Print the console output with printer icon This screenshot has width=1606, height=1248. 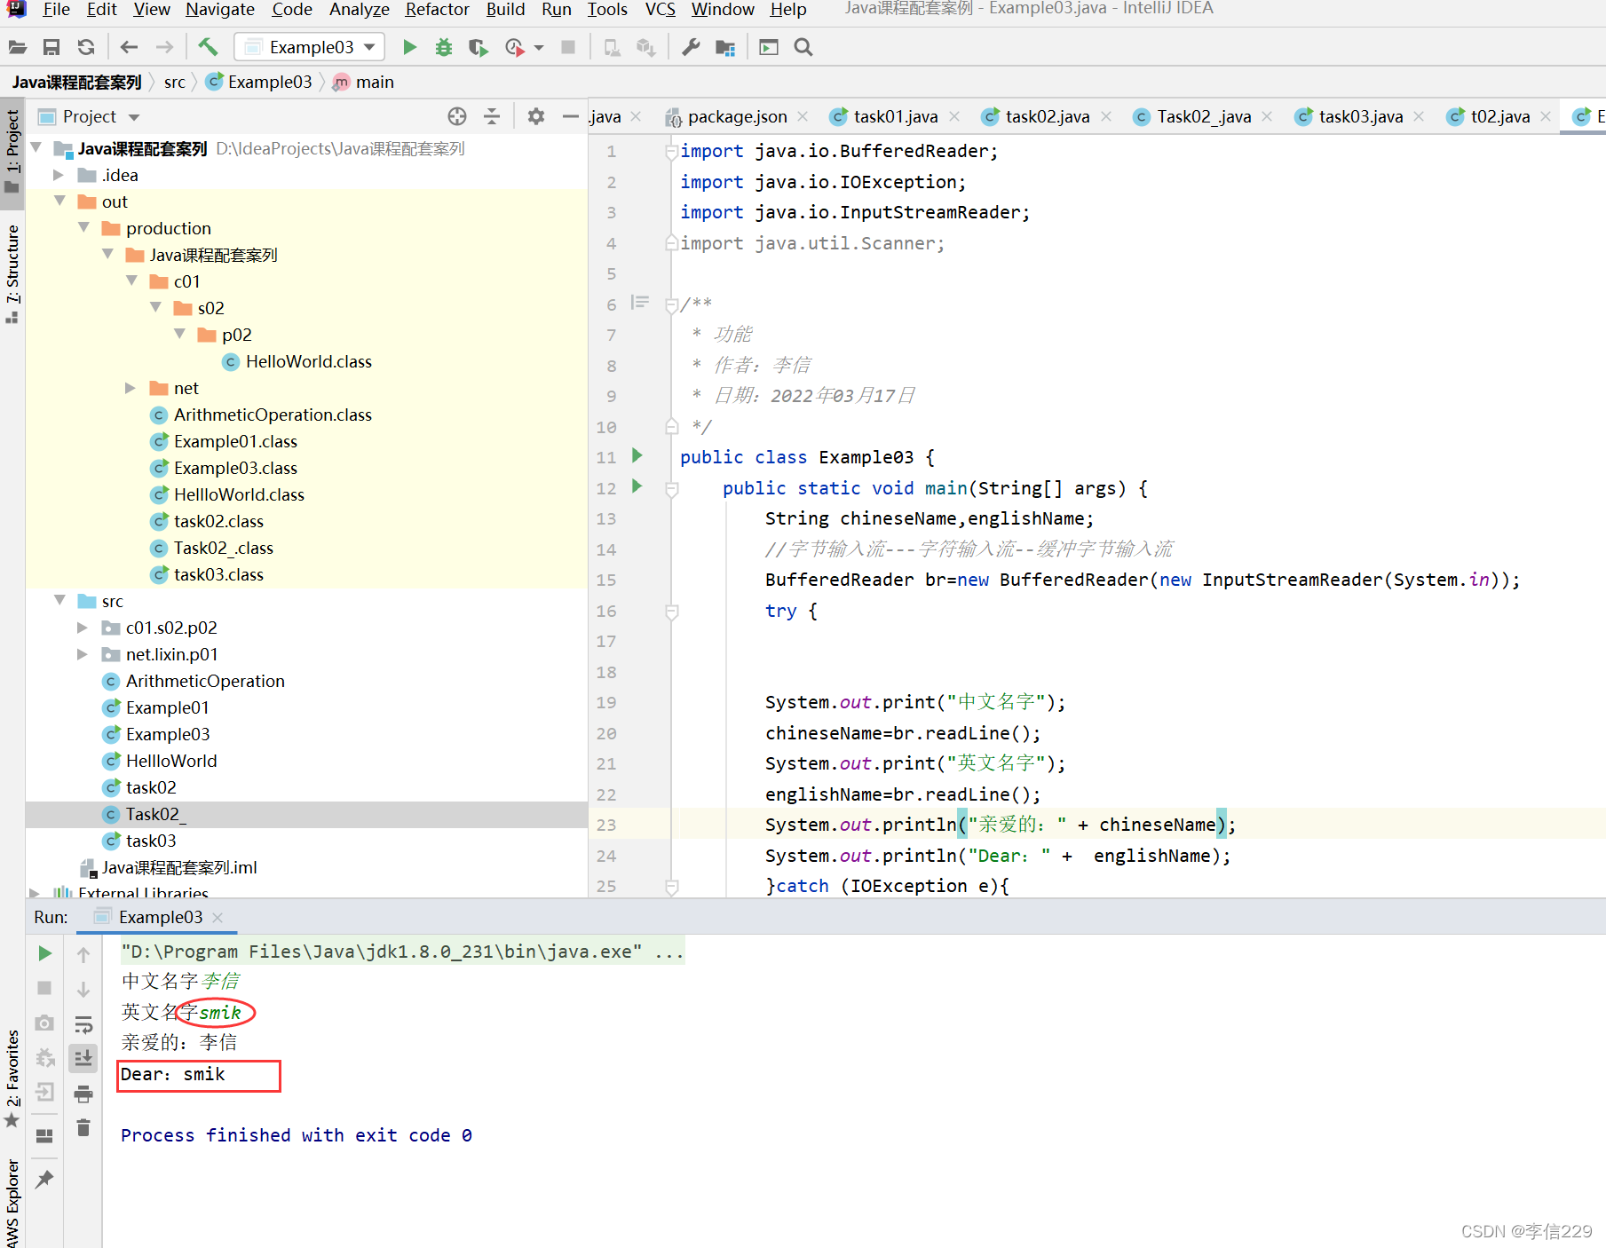(x=83, y=1094)
